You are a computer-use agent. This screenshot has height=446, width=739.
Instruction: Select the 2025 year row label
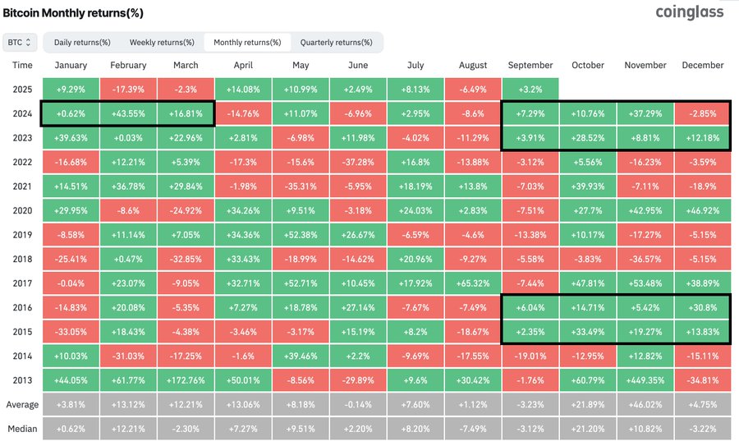coord(23,89)
